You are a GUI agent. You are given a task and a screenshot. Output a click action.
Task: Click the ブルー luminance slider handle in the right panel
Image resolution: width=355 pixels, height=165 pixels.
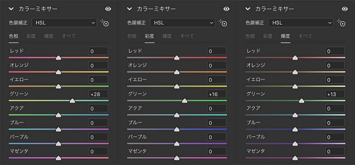point(295,129)
